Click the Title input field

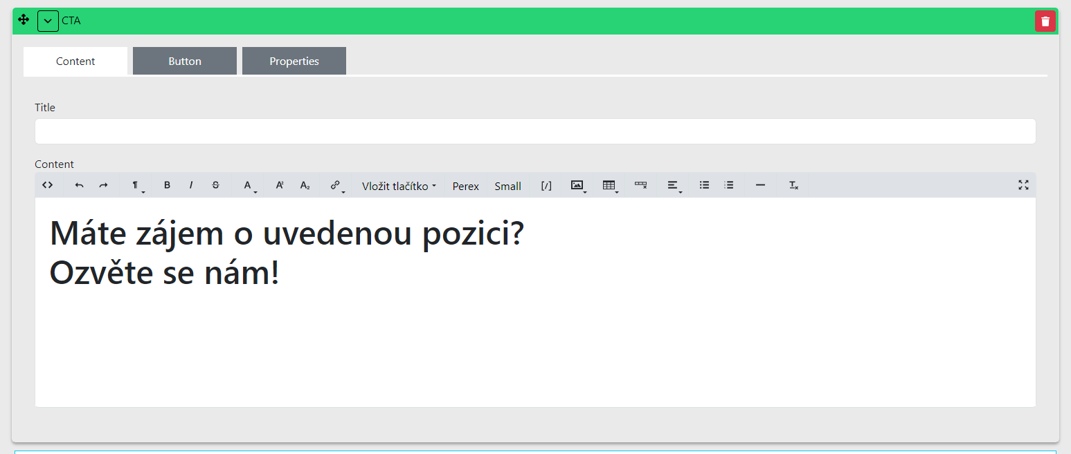[x=535, y=131]
